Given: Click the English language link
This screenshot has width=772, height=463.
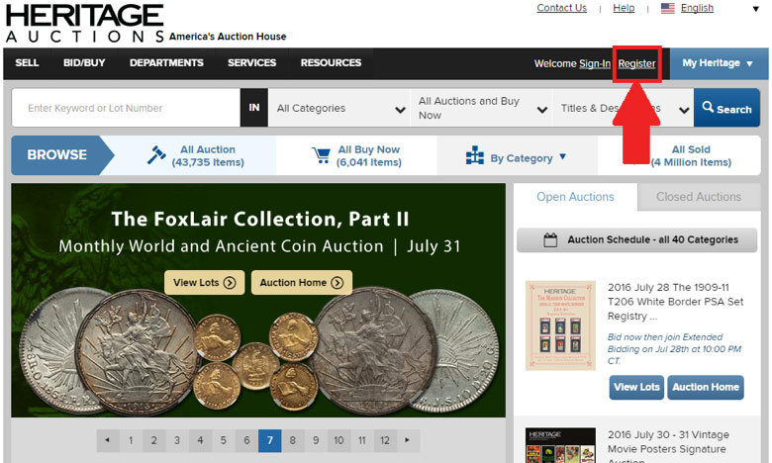Looking at the screenshot, I should (697, 8).
